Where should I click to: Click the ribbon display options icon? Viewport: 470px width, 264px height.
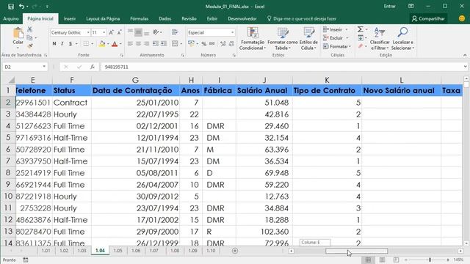(x=411, y=7)
